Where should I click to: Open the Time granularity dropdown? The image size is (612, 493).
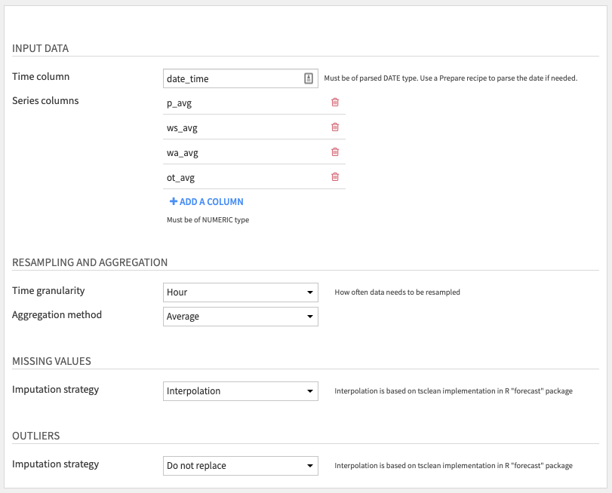pyautogui.click(x=241, y=292)
